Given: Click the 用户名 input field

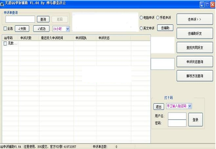Looking at the screenshot, I should 177,116.
